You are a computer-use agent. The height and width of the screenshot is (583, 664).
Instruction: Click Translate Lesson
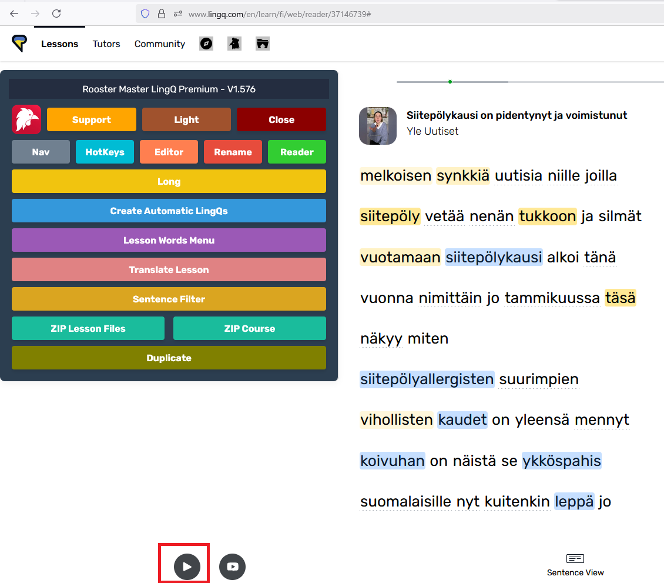click(x=169, y=269)
